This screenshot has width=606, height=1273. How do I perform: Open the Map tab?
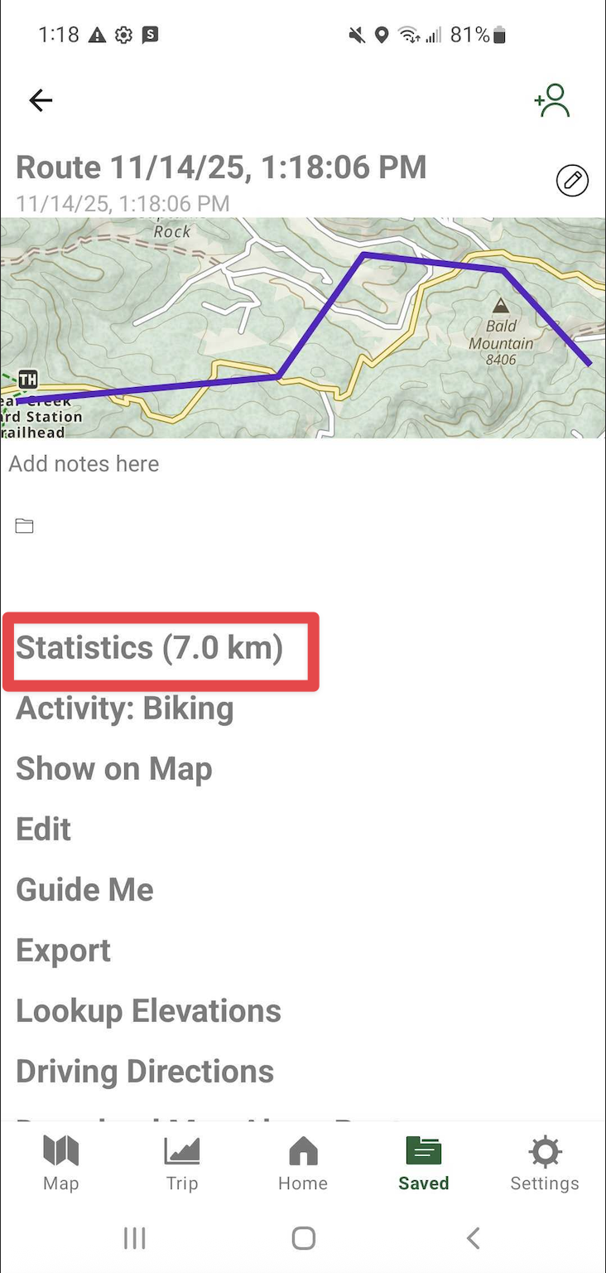coord(60,1164)
